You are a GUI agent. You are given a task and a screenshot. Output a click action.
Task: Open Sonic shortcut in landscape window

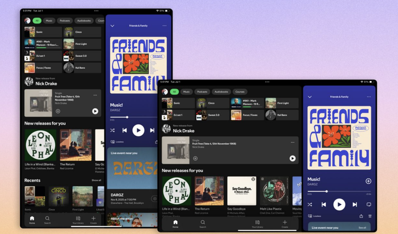(178, 103)
